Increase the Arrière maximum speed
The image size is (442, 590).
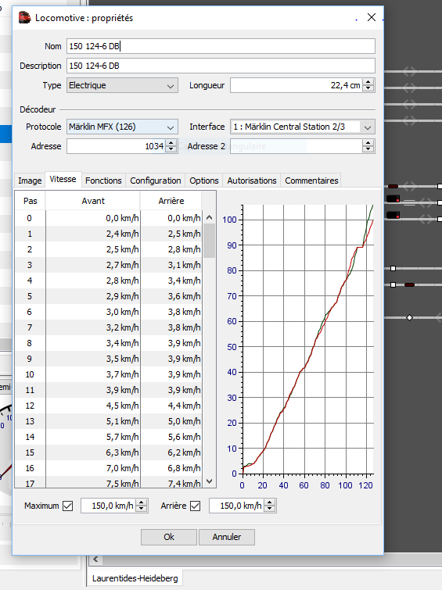point(269,502)
